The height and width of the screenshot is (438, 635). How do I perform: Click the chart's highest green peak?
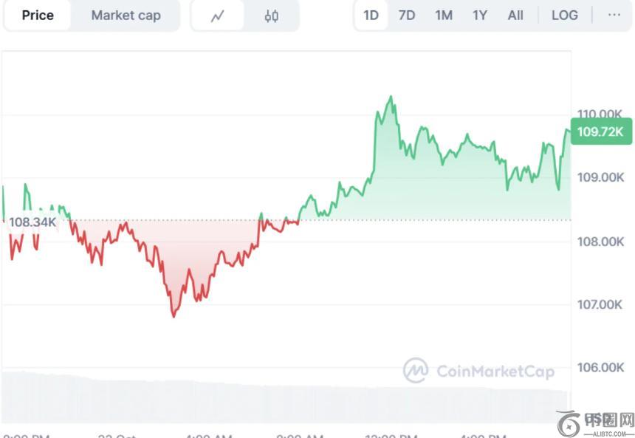[x=391, y=97]
